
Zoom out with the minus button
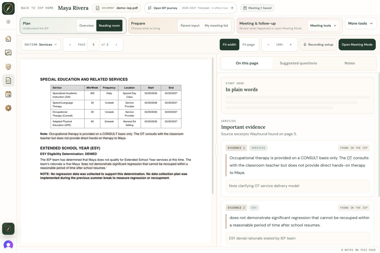[268, 45]
